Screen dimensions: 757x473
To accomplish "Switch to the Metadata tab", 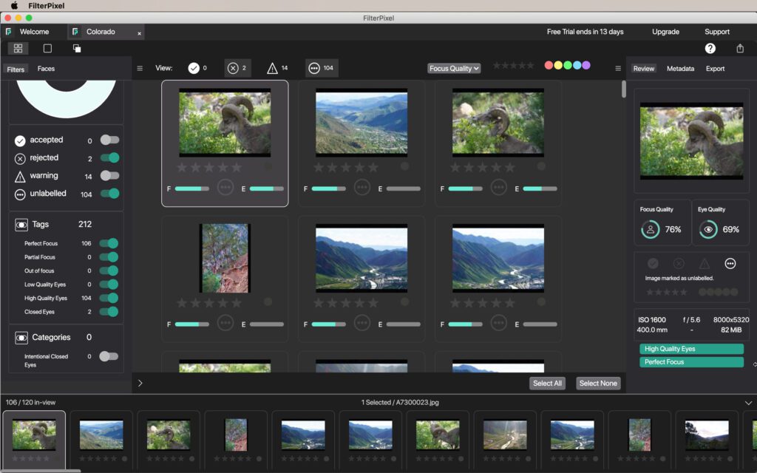I will click(680, 69).
